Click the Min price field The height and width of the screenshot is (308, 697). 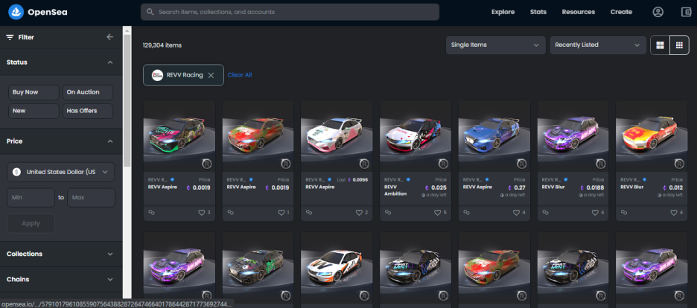tap(31, 197)
